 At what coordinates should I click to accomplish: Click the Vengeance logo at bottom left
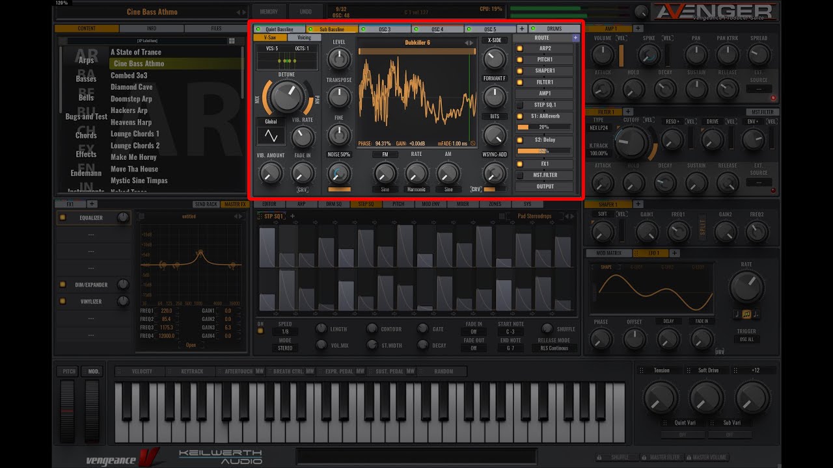click(x=123, y=458)
